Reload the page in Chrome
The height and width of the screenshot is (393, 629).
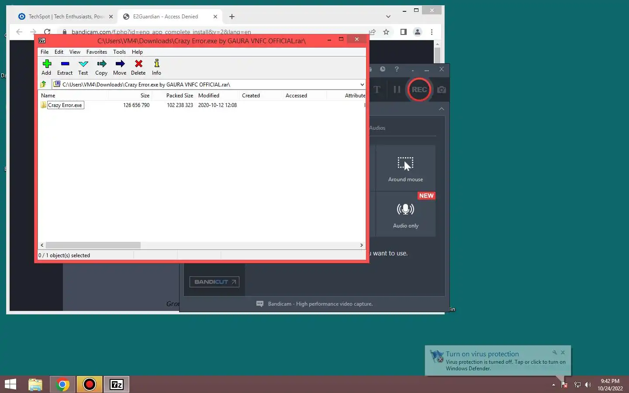pos(47,32)
